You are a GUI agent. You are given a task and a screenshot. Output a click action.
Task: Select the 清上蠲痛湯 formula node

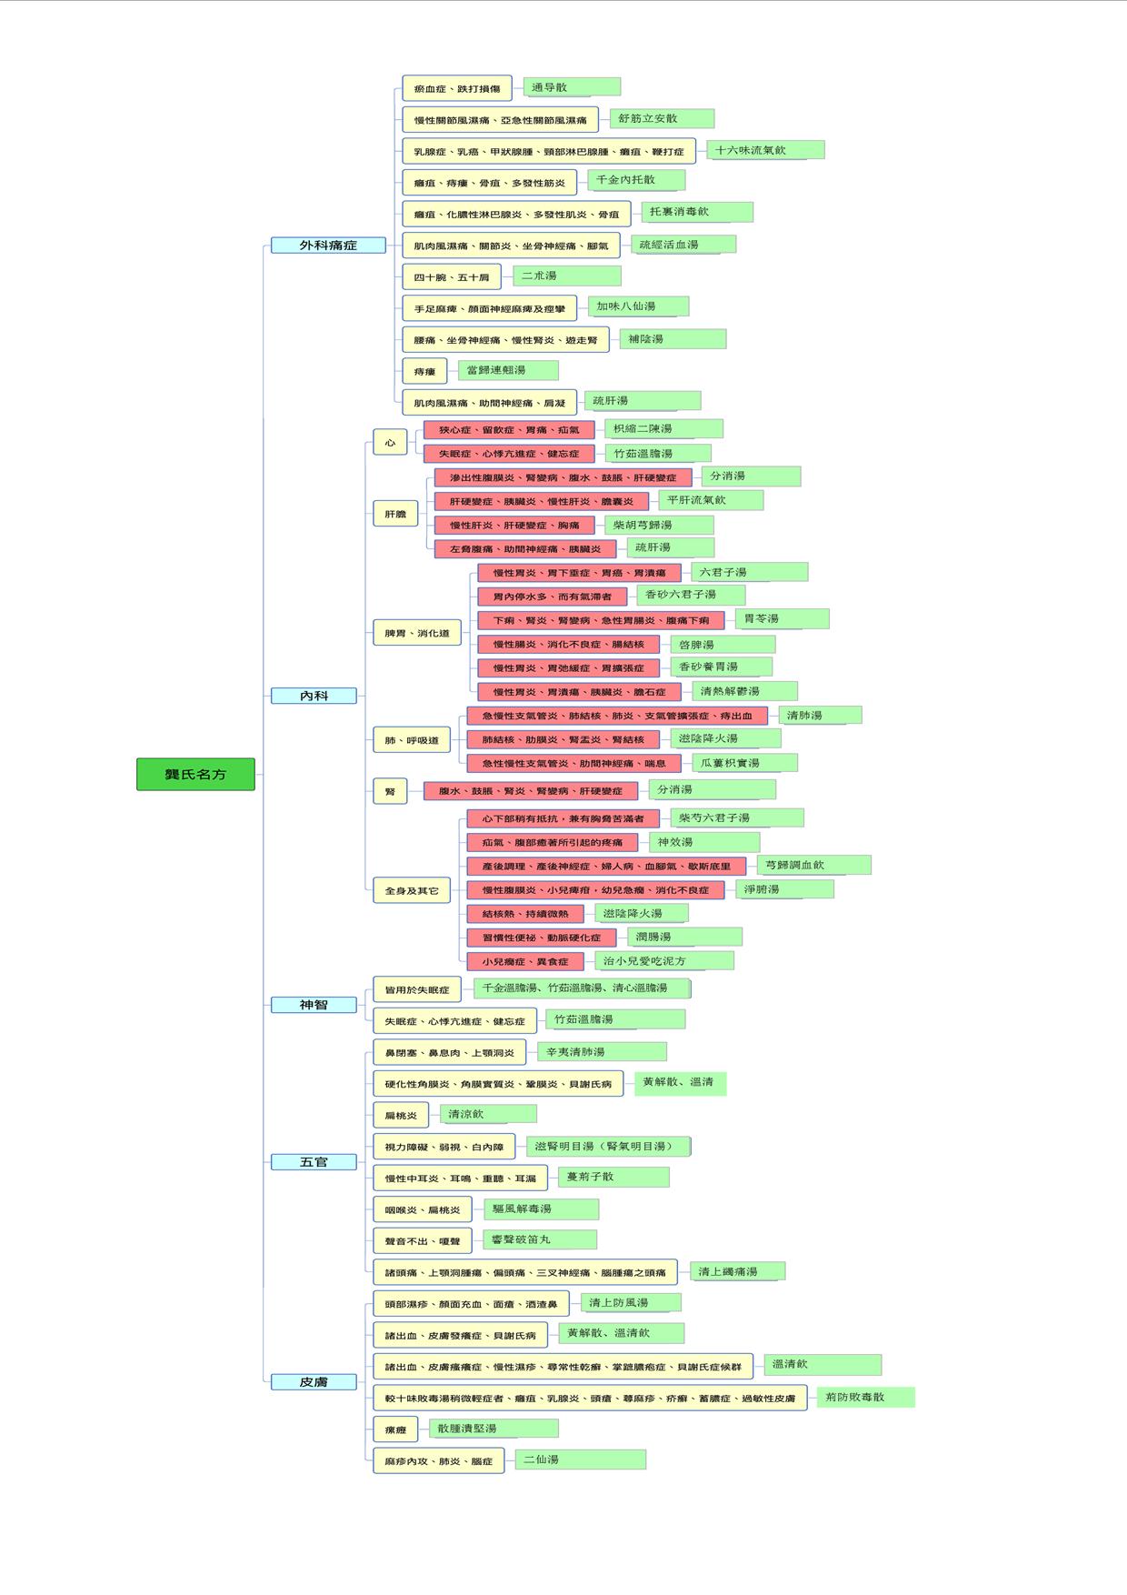pos(737,1271)
